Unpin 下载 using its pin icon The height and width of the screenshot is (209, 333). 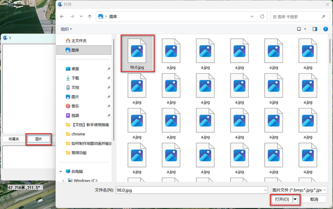(x=109, y=78)
